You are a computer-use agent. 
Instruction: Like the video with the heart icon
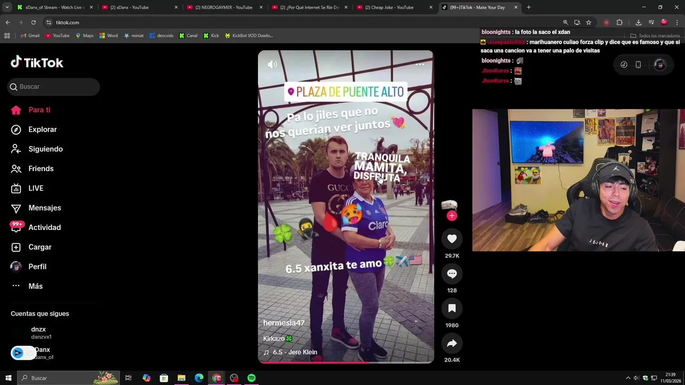pos(452,239)
